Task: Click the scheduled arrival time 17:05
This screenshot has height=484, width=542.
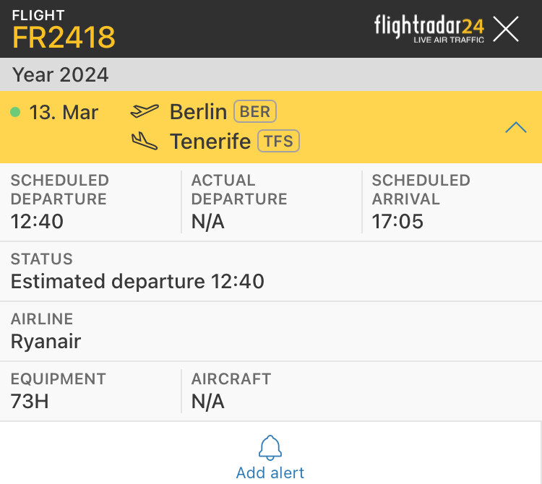Action: point(397,221)
